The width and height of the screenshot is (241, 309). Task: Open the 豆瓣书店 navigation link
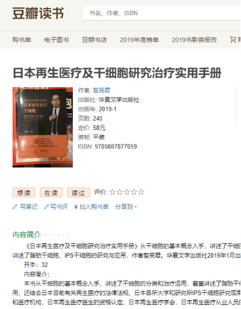pos(94,40)
